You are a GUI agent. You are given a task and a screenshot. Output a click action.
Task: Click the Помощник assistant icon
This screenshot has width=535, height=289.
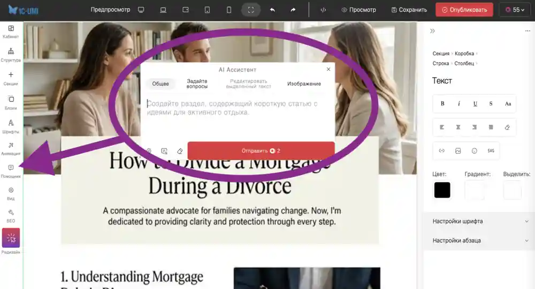(11, 171)
